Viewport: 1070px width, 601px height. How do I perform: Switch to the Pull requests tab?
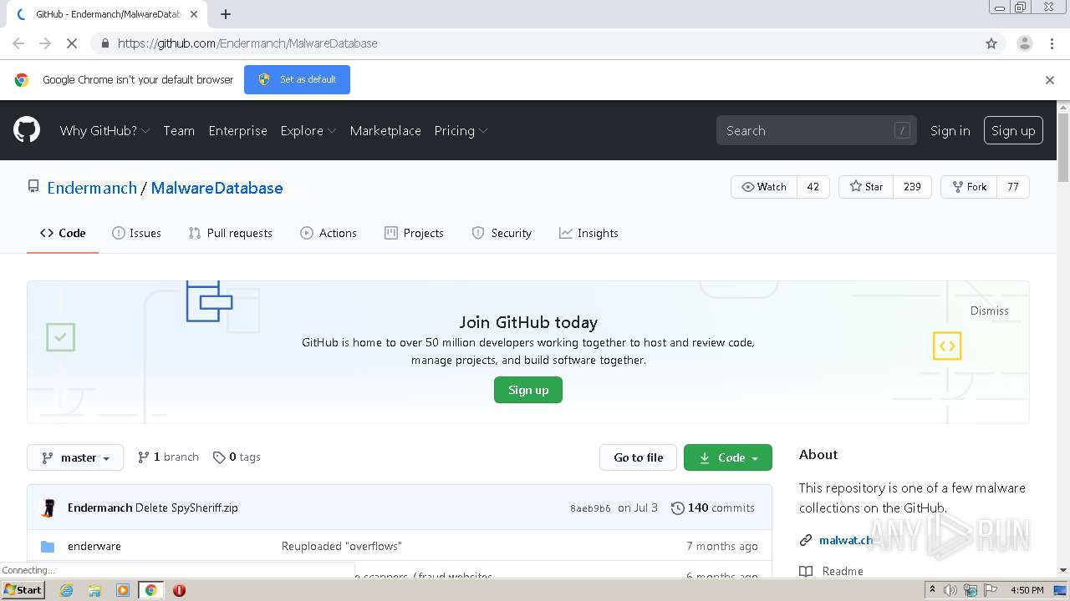tap(231, 233)
